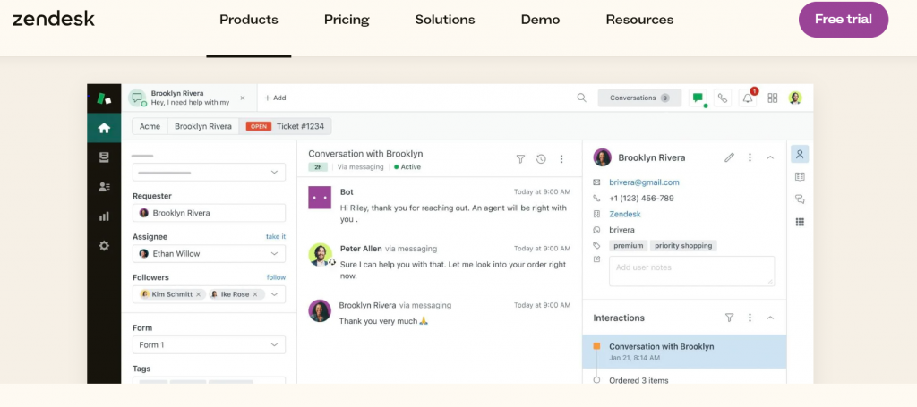Image resolution: width=917 pixels, height=407 pixels.
Task: Open the phone call icon
Action: (x=723, y=98)
